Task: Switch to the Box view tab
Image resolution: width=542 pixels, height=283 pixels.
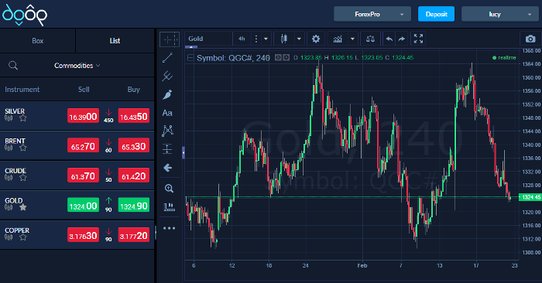Action: [x=38, y=41]
